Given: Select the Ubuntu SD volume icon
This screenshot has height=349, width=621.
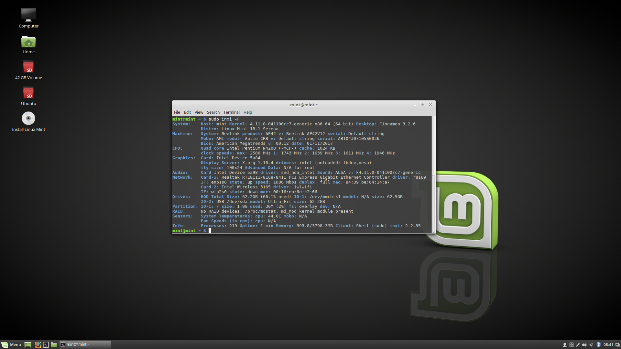Looking at the screenshot, I should (28, 96).
